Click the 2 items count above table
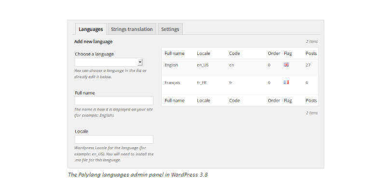 click(x=312, y=41)
